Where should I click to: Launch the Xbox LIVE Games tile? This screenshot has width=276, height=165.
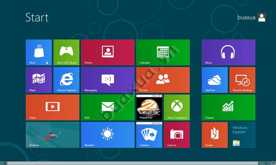[x=66, y=52]
